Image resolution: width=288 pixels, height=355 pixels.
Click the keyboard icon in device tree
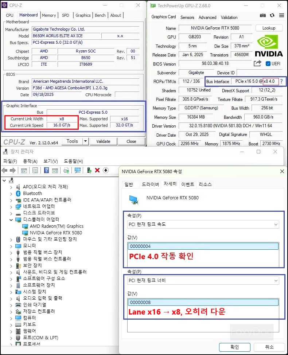(18, 324)
